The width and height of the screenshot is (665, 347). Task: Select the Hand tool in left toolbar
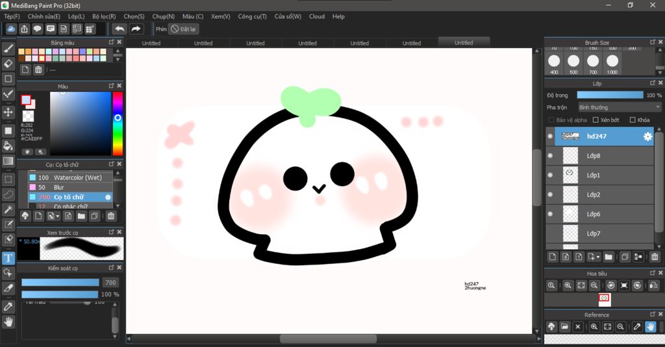(x=8, y=322)
